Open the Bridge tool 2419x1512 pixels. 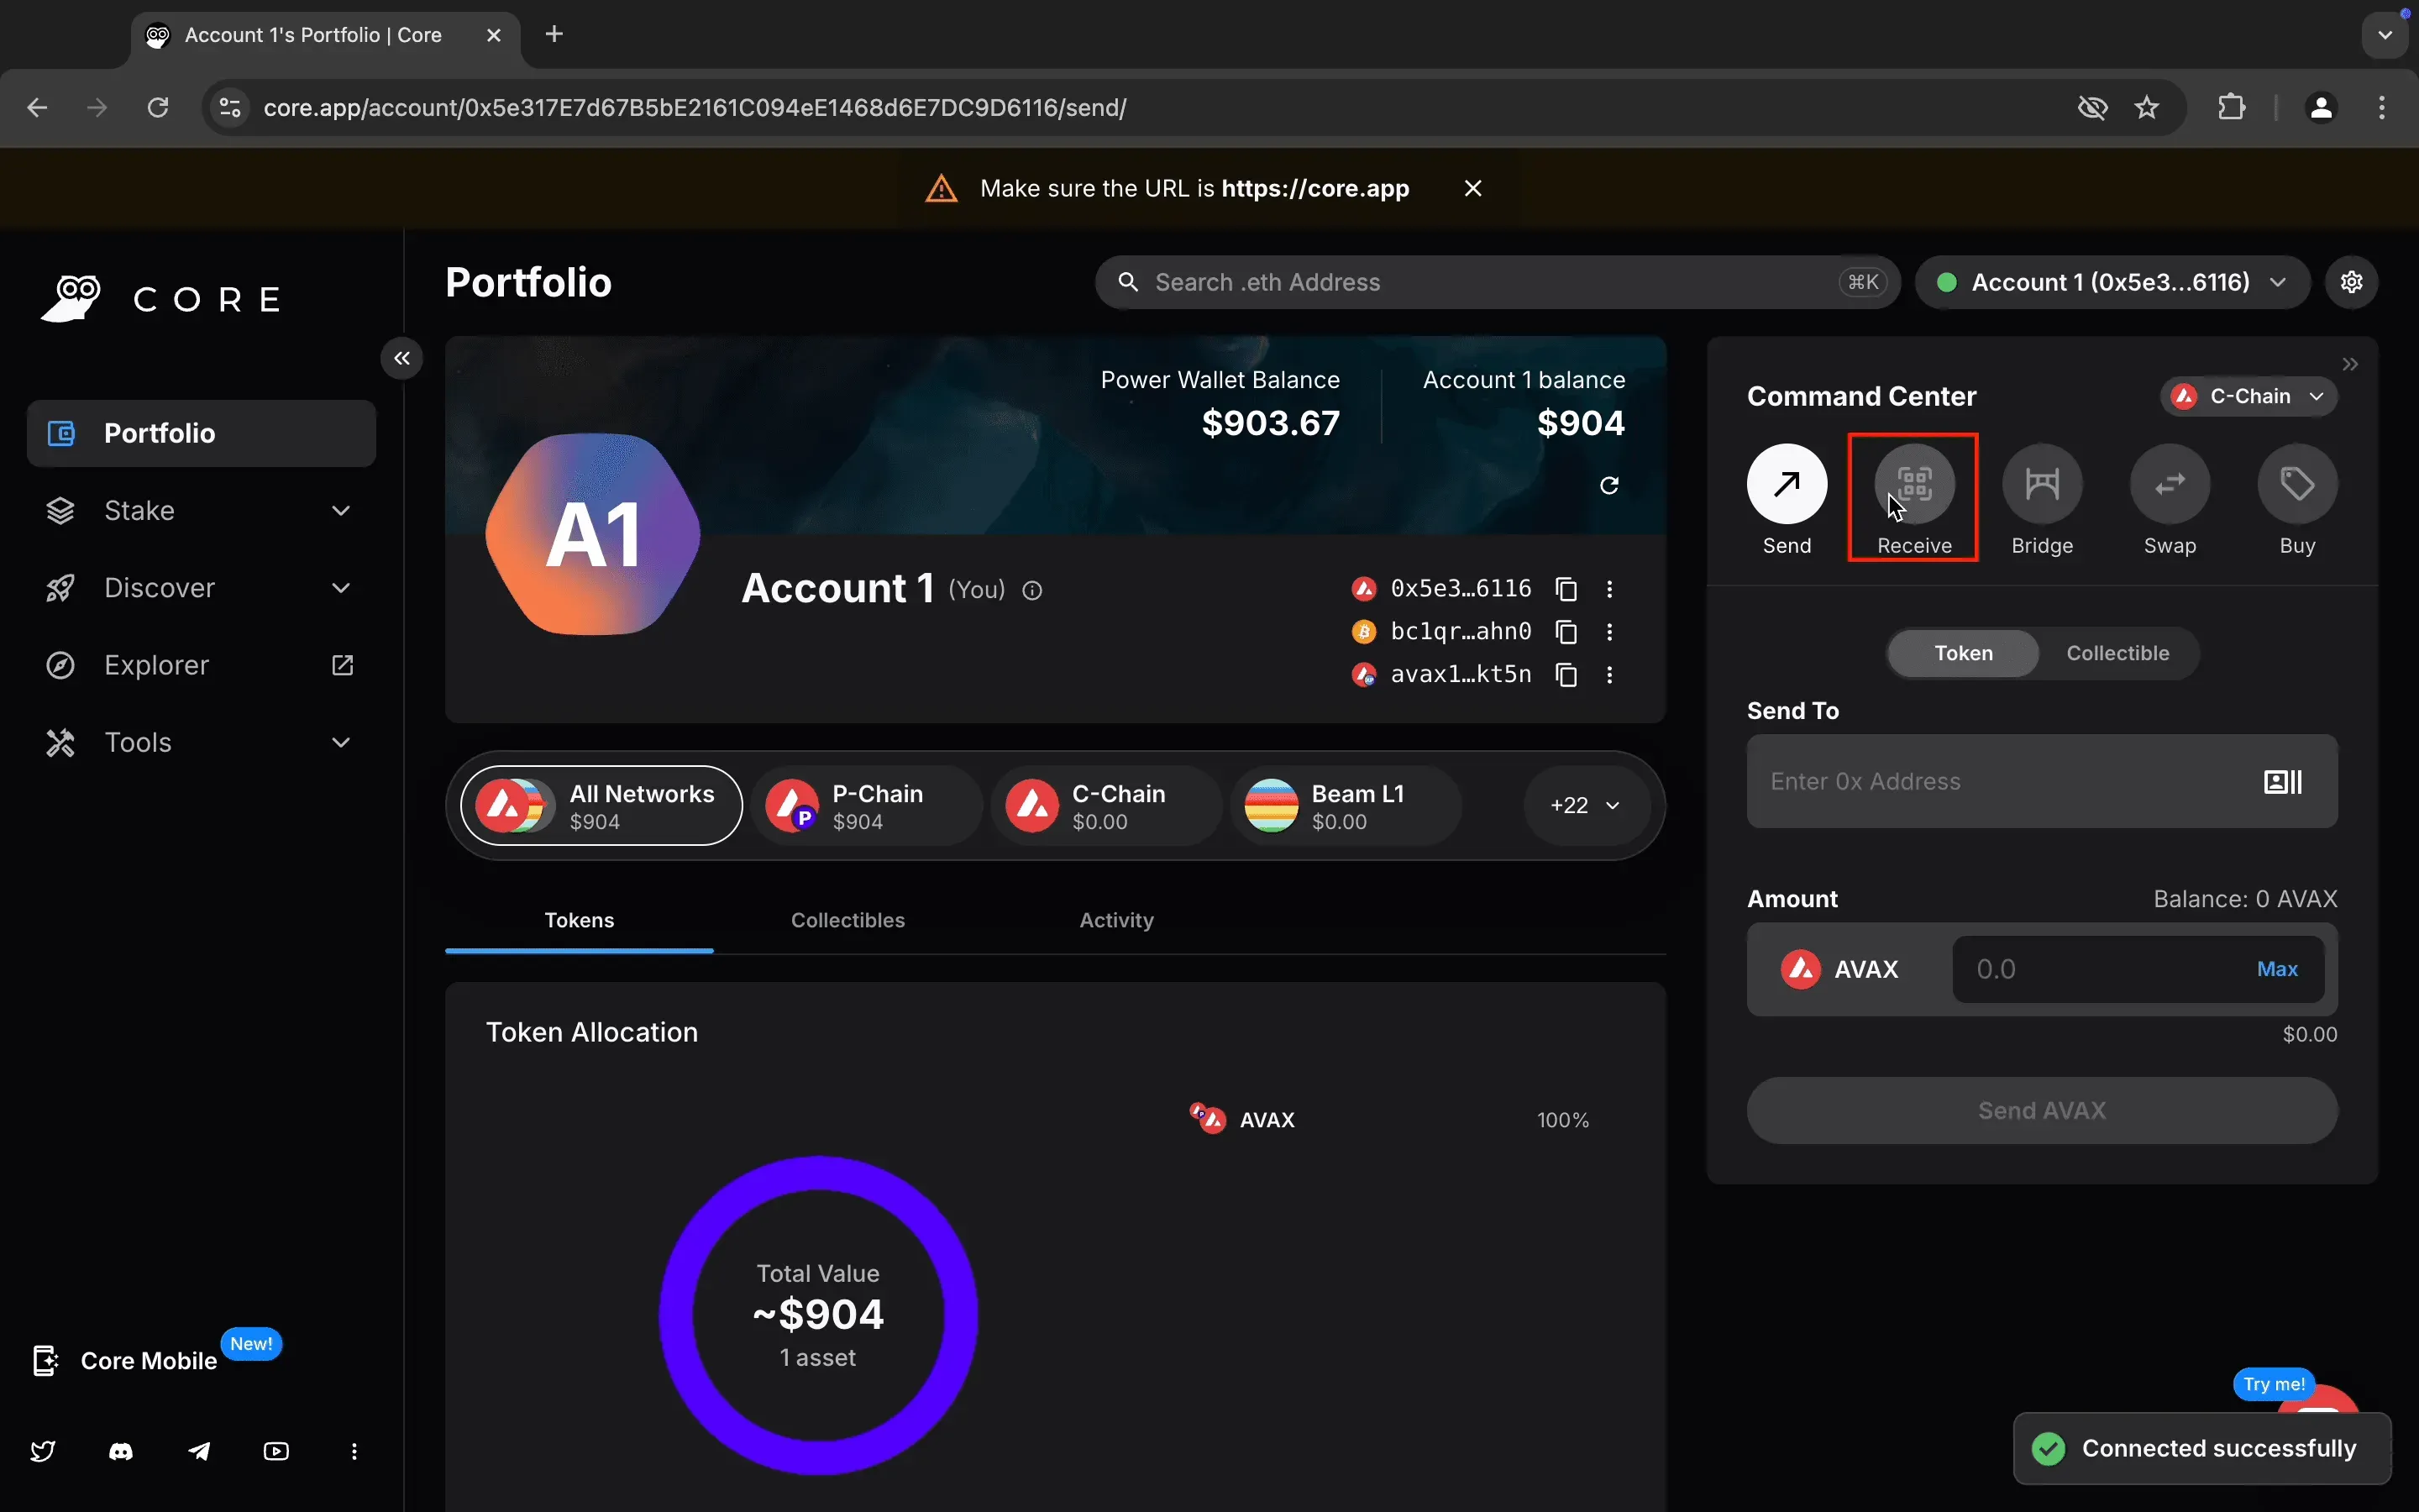[x=2042, y=484]
